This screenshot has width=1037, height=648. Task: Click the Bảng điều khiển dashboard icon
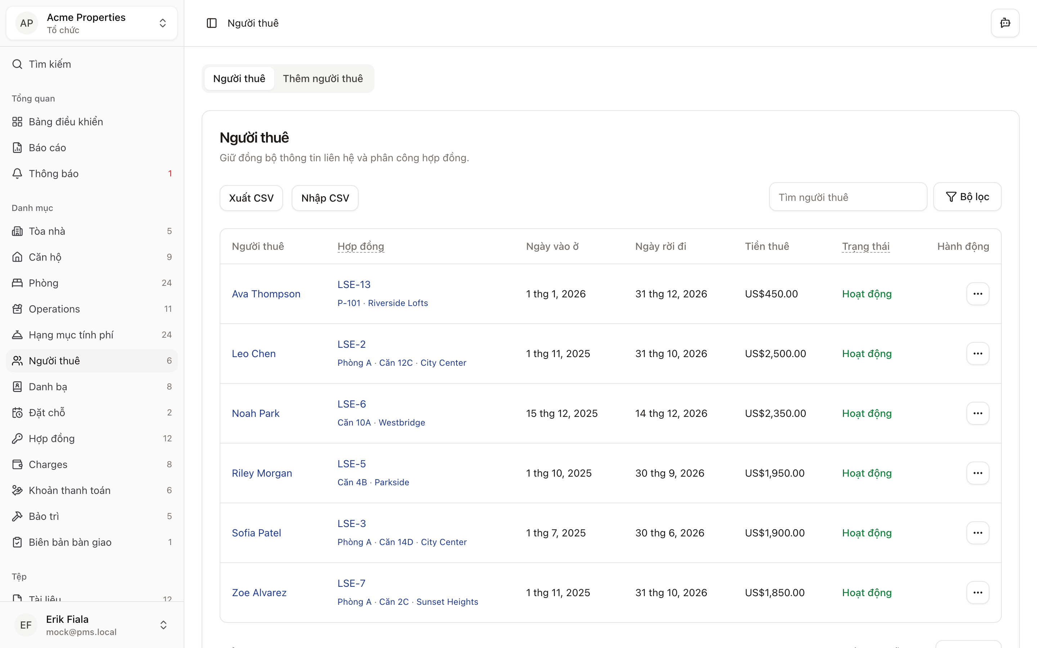[17, 122]
